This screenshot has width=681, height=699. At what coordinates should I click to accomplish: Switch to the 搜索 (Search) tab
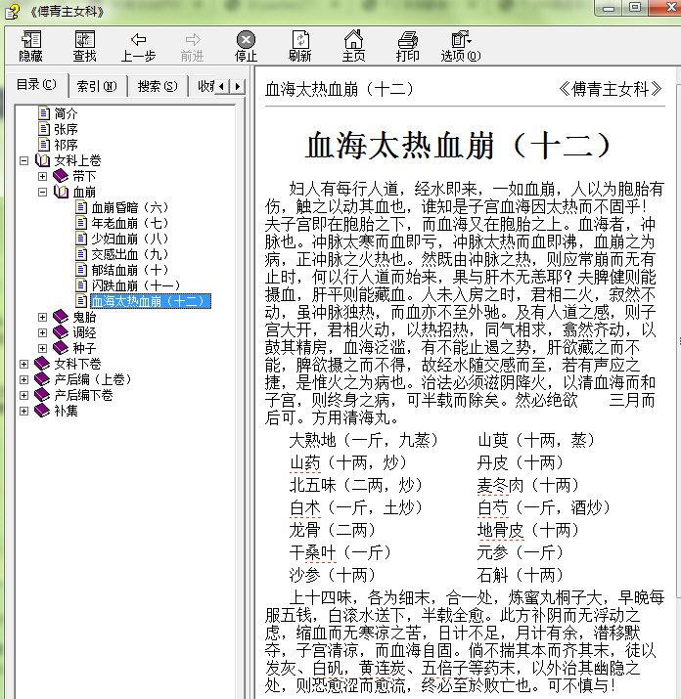[157, 86]
